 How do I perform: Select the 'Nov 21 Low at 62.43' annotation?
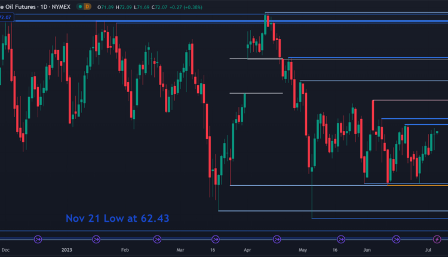click(117, 219)
